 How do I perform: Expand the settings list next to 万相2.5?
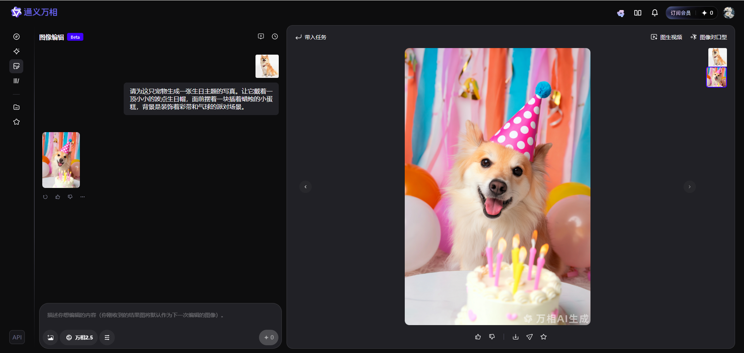click(x=107, y=338)
